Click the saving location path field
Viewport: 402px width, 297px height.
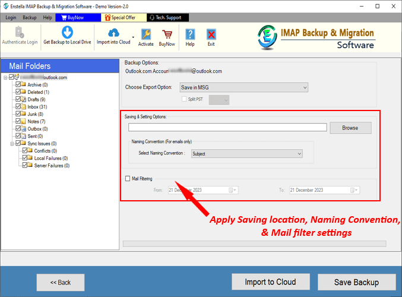point(227,127)
